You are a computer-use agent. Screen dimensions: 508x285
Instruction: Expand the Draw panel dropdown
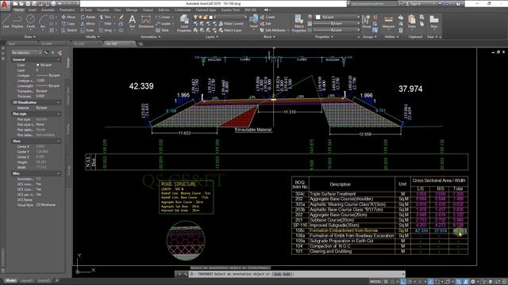(x=30, y=37)
